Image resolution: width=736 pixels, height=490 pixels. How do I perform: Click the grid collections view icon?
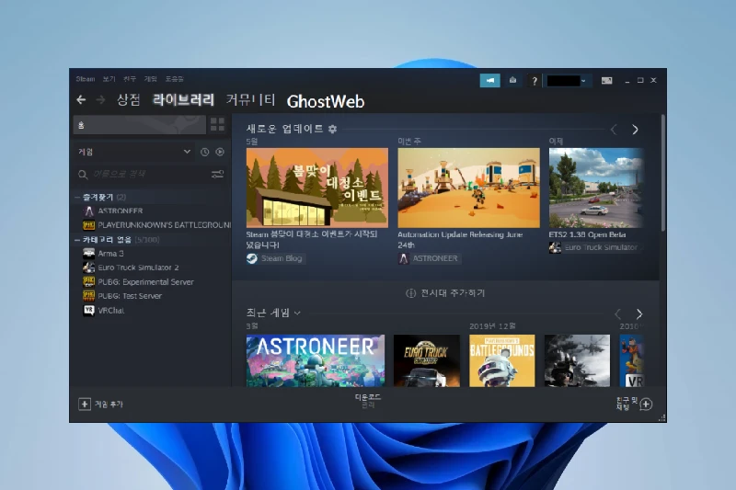point(218,124)
